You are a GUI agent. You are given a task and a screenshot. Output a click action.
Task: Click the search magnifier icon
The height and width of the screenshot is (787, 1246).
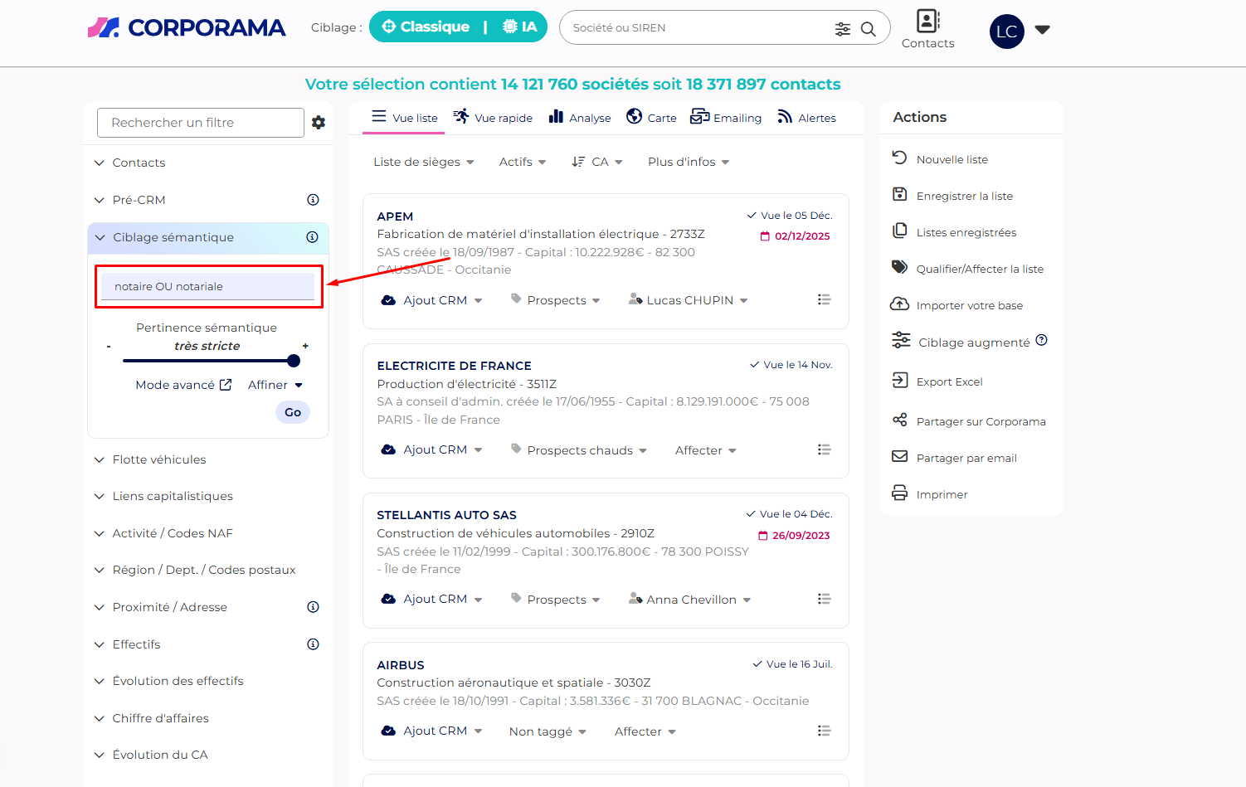coord(868,29)
